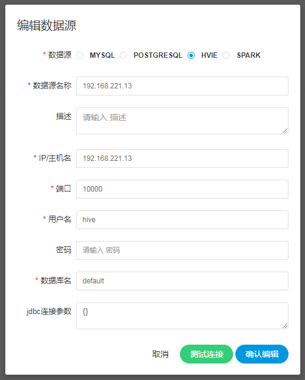Image resolution: width=305 pixels, height=380 pixels.
Task: Grab the jdbc连接参数 textarea resize handle
Action: point(285,326)
